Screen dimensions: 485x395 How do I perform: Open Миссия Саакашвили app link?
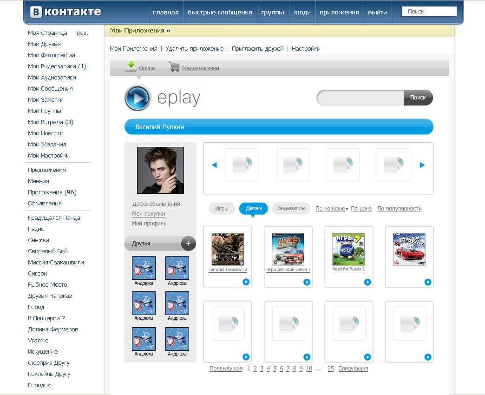click(56, 262)
